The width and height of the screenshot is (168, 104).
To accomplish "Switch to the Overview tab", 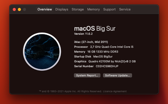I will click(x=45, y=9).
